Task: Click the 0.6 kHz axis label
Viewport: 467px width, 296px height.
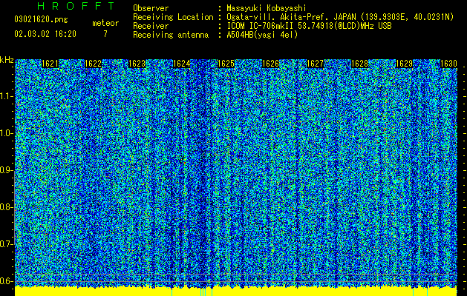Action: tap(7, 281)
